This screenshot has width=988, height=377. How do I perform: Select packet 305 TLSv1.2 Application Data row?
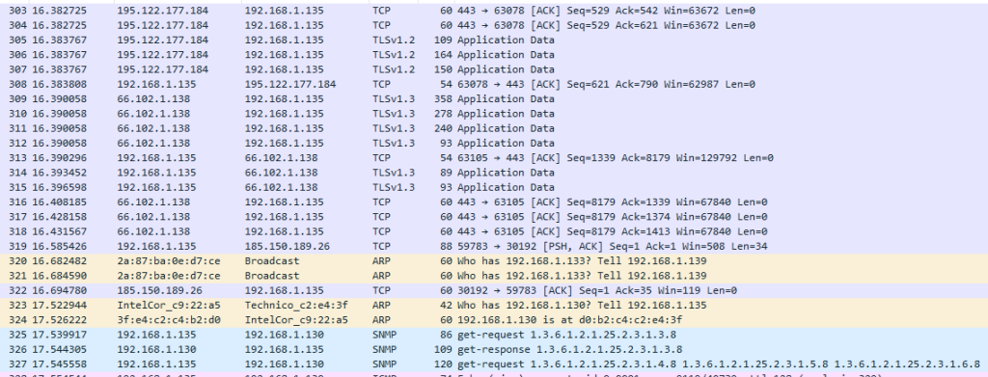point(494,40)
